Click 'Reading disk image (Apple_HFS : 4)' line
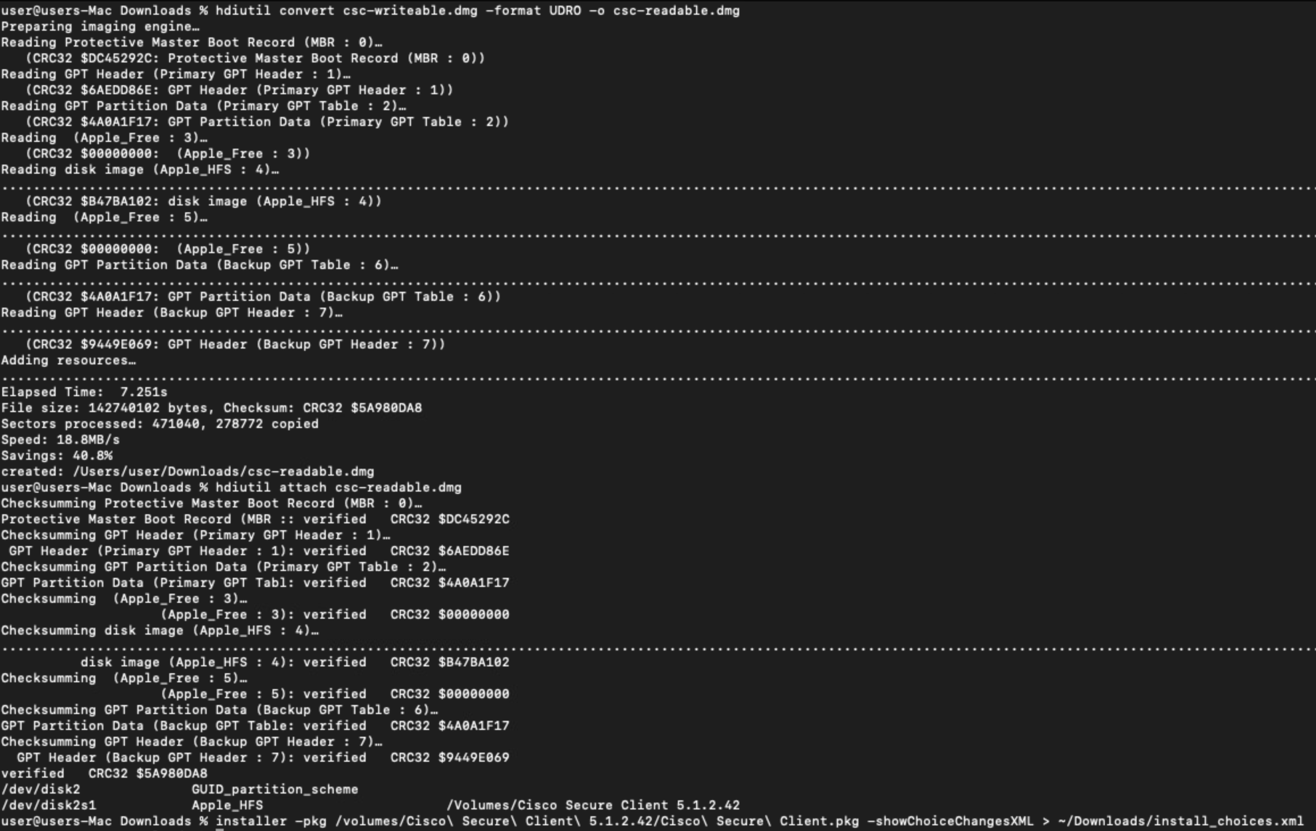 tap(140, 170)
